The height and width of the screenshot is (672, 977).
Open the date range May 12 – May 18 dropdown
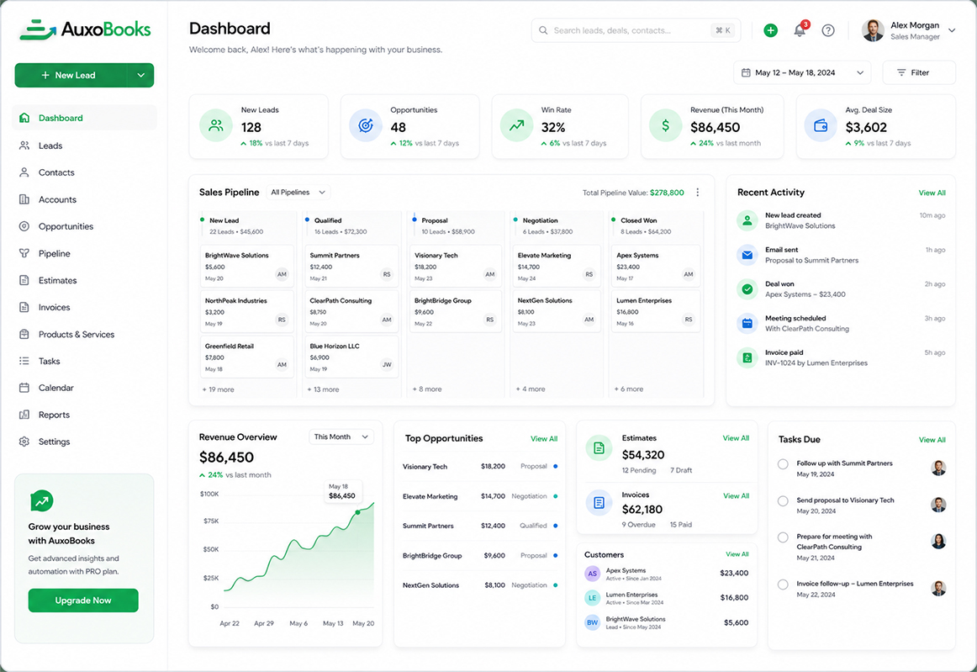802,72
